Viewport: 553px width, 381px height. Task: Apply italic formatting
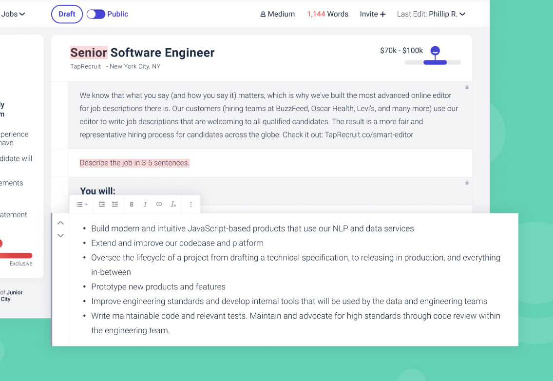[145, 204]
